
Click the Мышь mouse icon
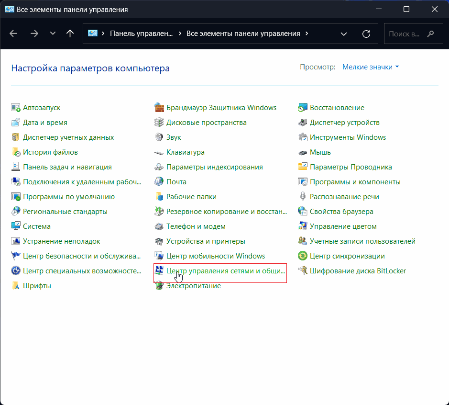[303, 152]
